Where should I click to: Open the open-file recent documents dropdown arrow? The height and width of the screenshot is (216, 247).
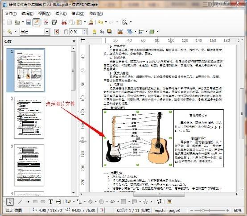click(x=23, y=22)
